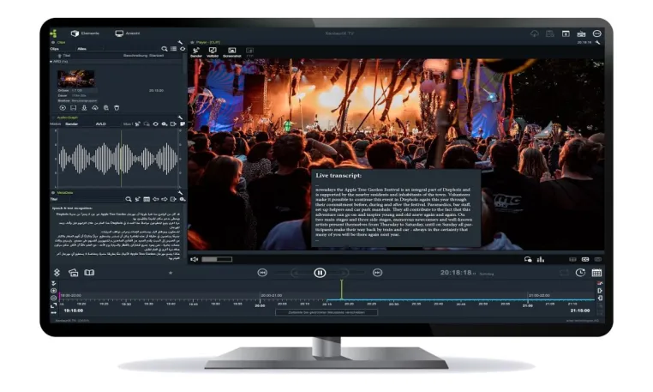
Task: Open Audio-Graph panel wrench settings
Action: (x=180, y=118)
